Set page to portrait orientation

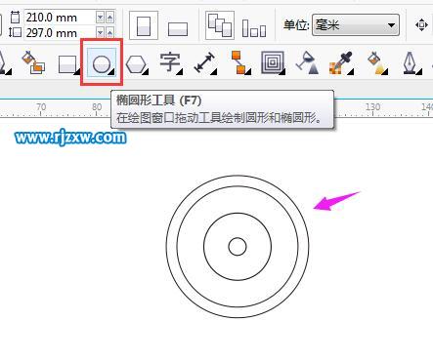coord(144,25)
